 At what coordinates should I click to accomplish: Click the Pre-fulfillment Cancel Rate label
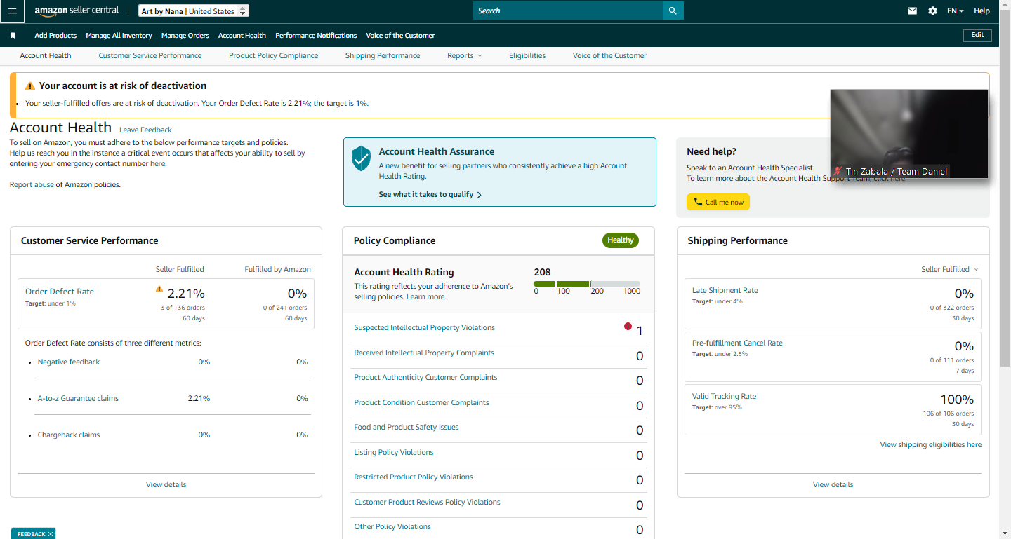click(737, 343)
